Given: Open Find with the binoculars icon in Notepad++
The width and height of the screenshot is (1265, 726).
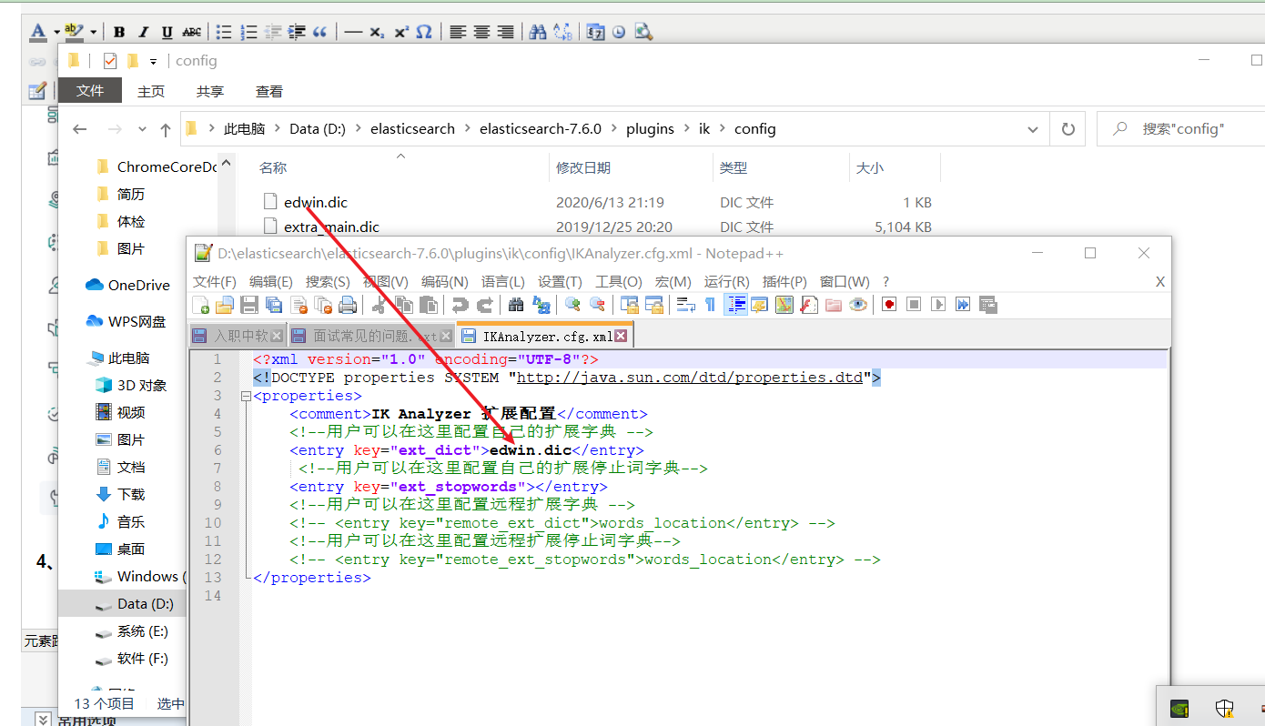Looking at the screenshot, I should point(516,305).
